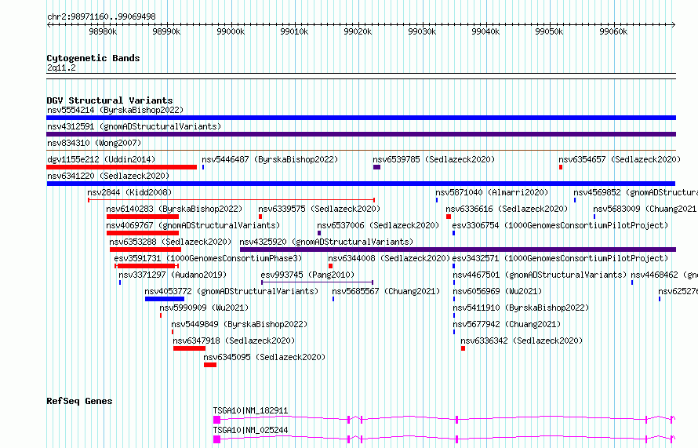
Task: Click nsv4468462 variant label
Action: [664, 275]
